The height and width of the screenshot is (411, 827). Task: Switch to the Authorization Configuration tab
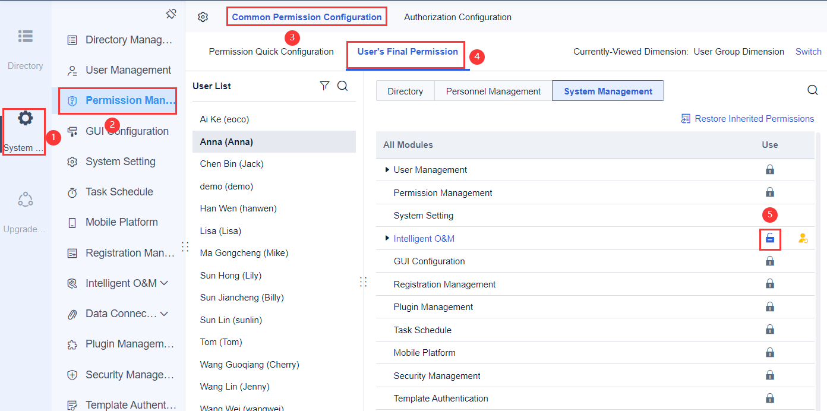tap(457, 17)
